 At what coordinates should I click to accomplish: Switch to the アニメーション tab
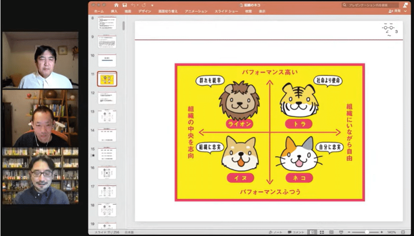(x=196, y=11)
